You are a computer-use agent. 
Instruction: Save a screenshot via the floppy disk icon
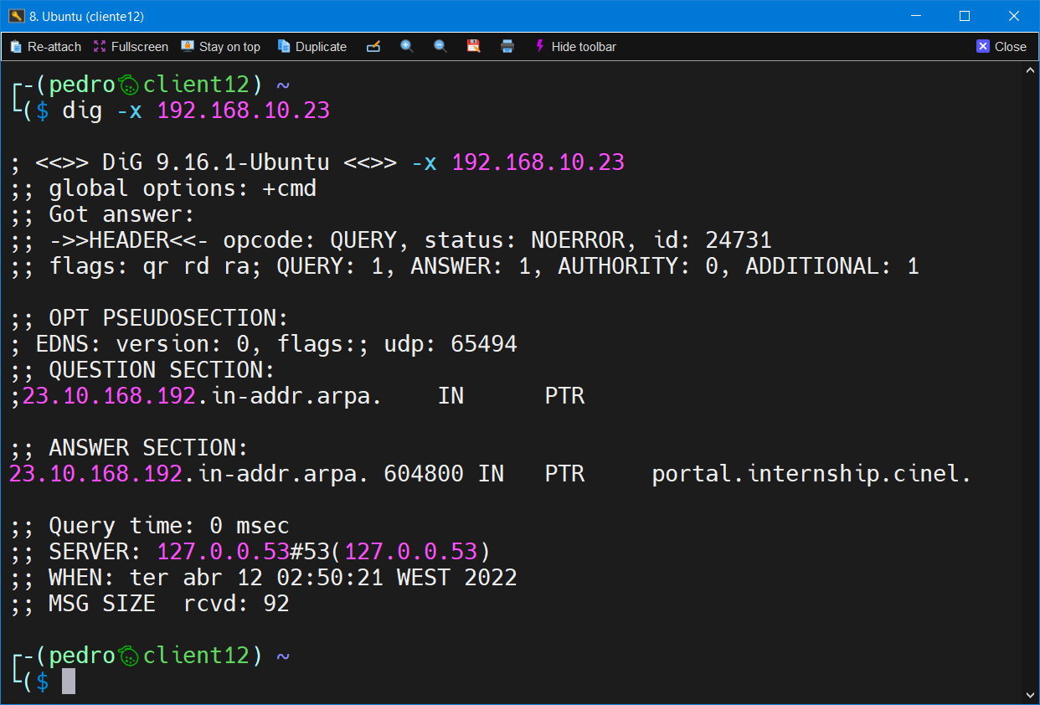point(474,47)
